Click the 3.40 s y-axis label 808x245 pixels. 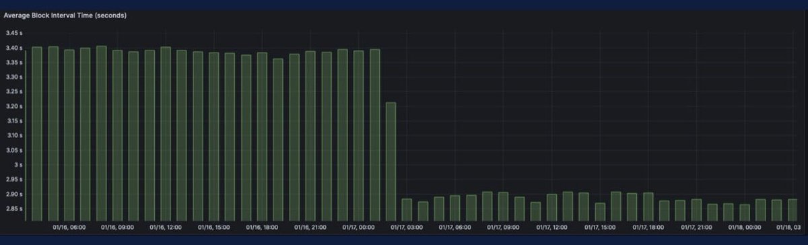(14, 48)
